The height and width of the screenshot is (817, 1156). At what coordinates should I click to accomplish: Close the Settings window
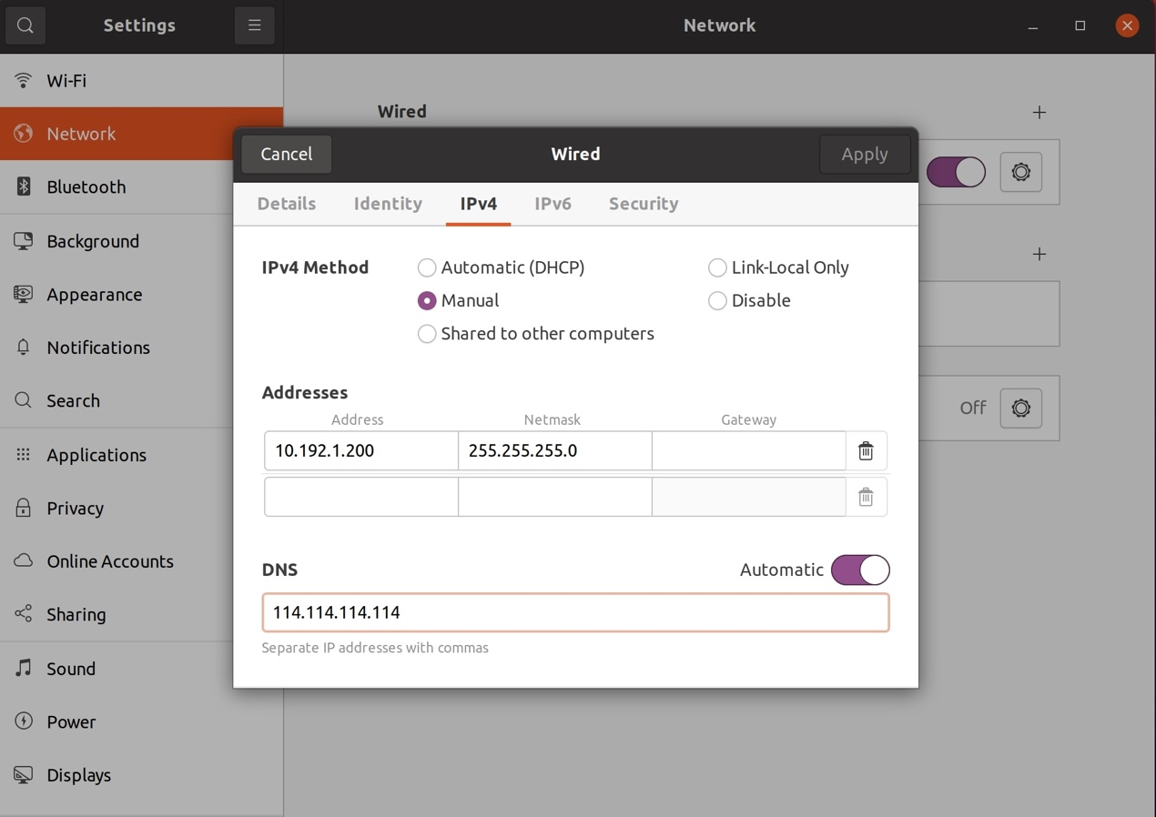tap(1127, 25)
